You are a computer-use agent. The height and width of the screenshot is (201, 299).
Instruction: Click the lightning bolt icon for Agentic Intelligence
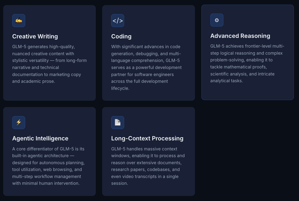(x=19, y=123)
